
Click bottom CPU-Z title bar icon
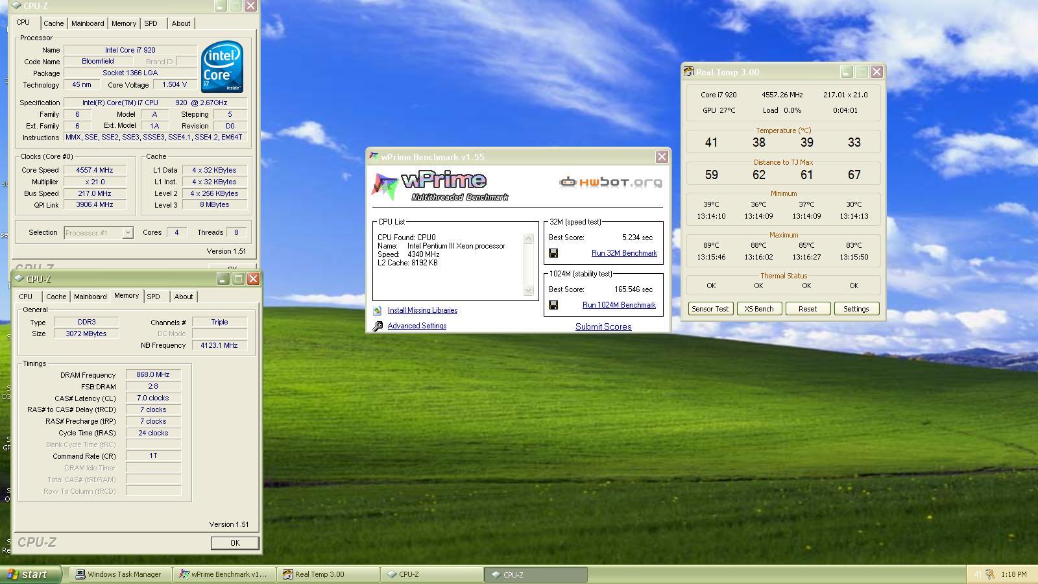pos(19,279)
